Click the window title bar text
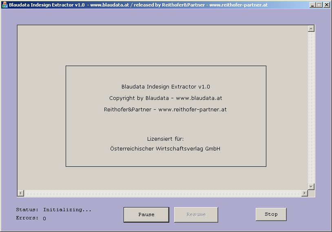The width and height of the screenshot is (332, 232). coord(138,5)
